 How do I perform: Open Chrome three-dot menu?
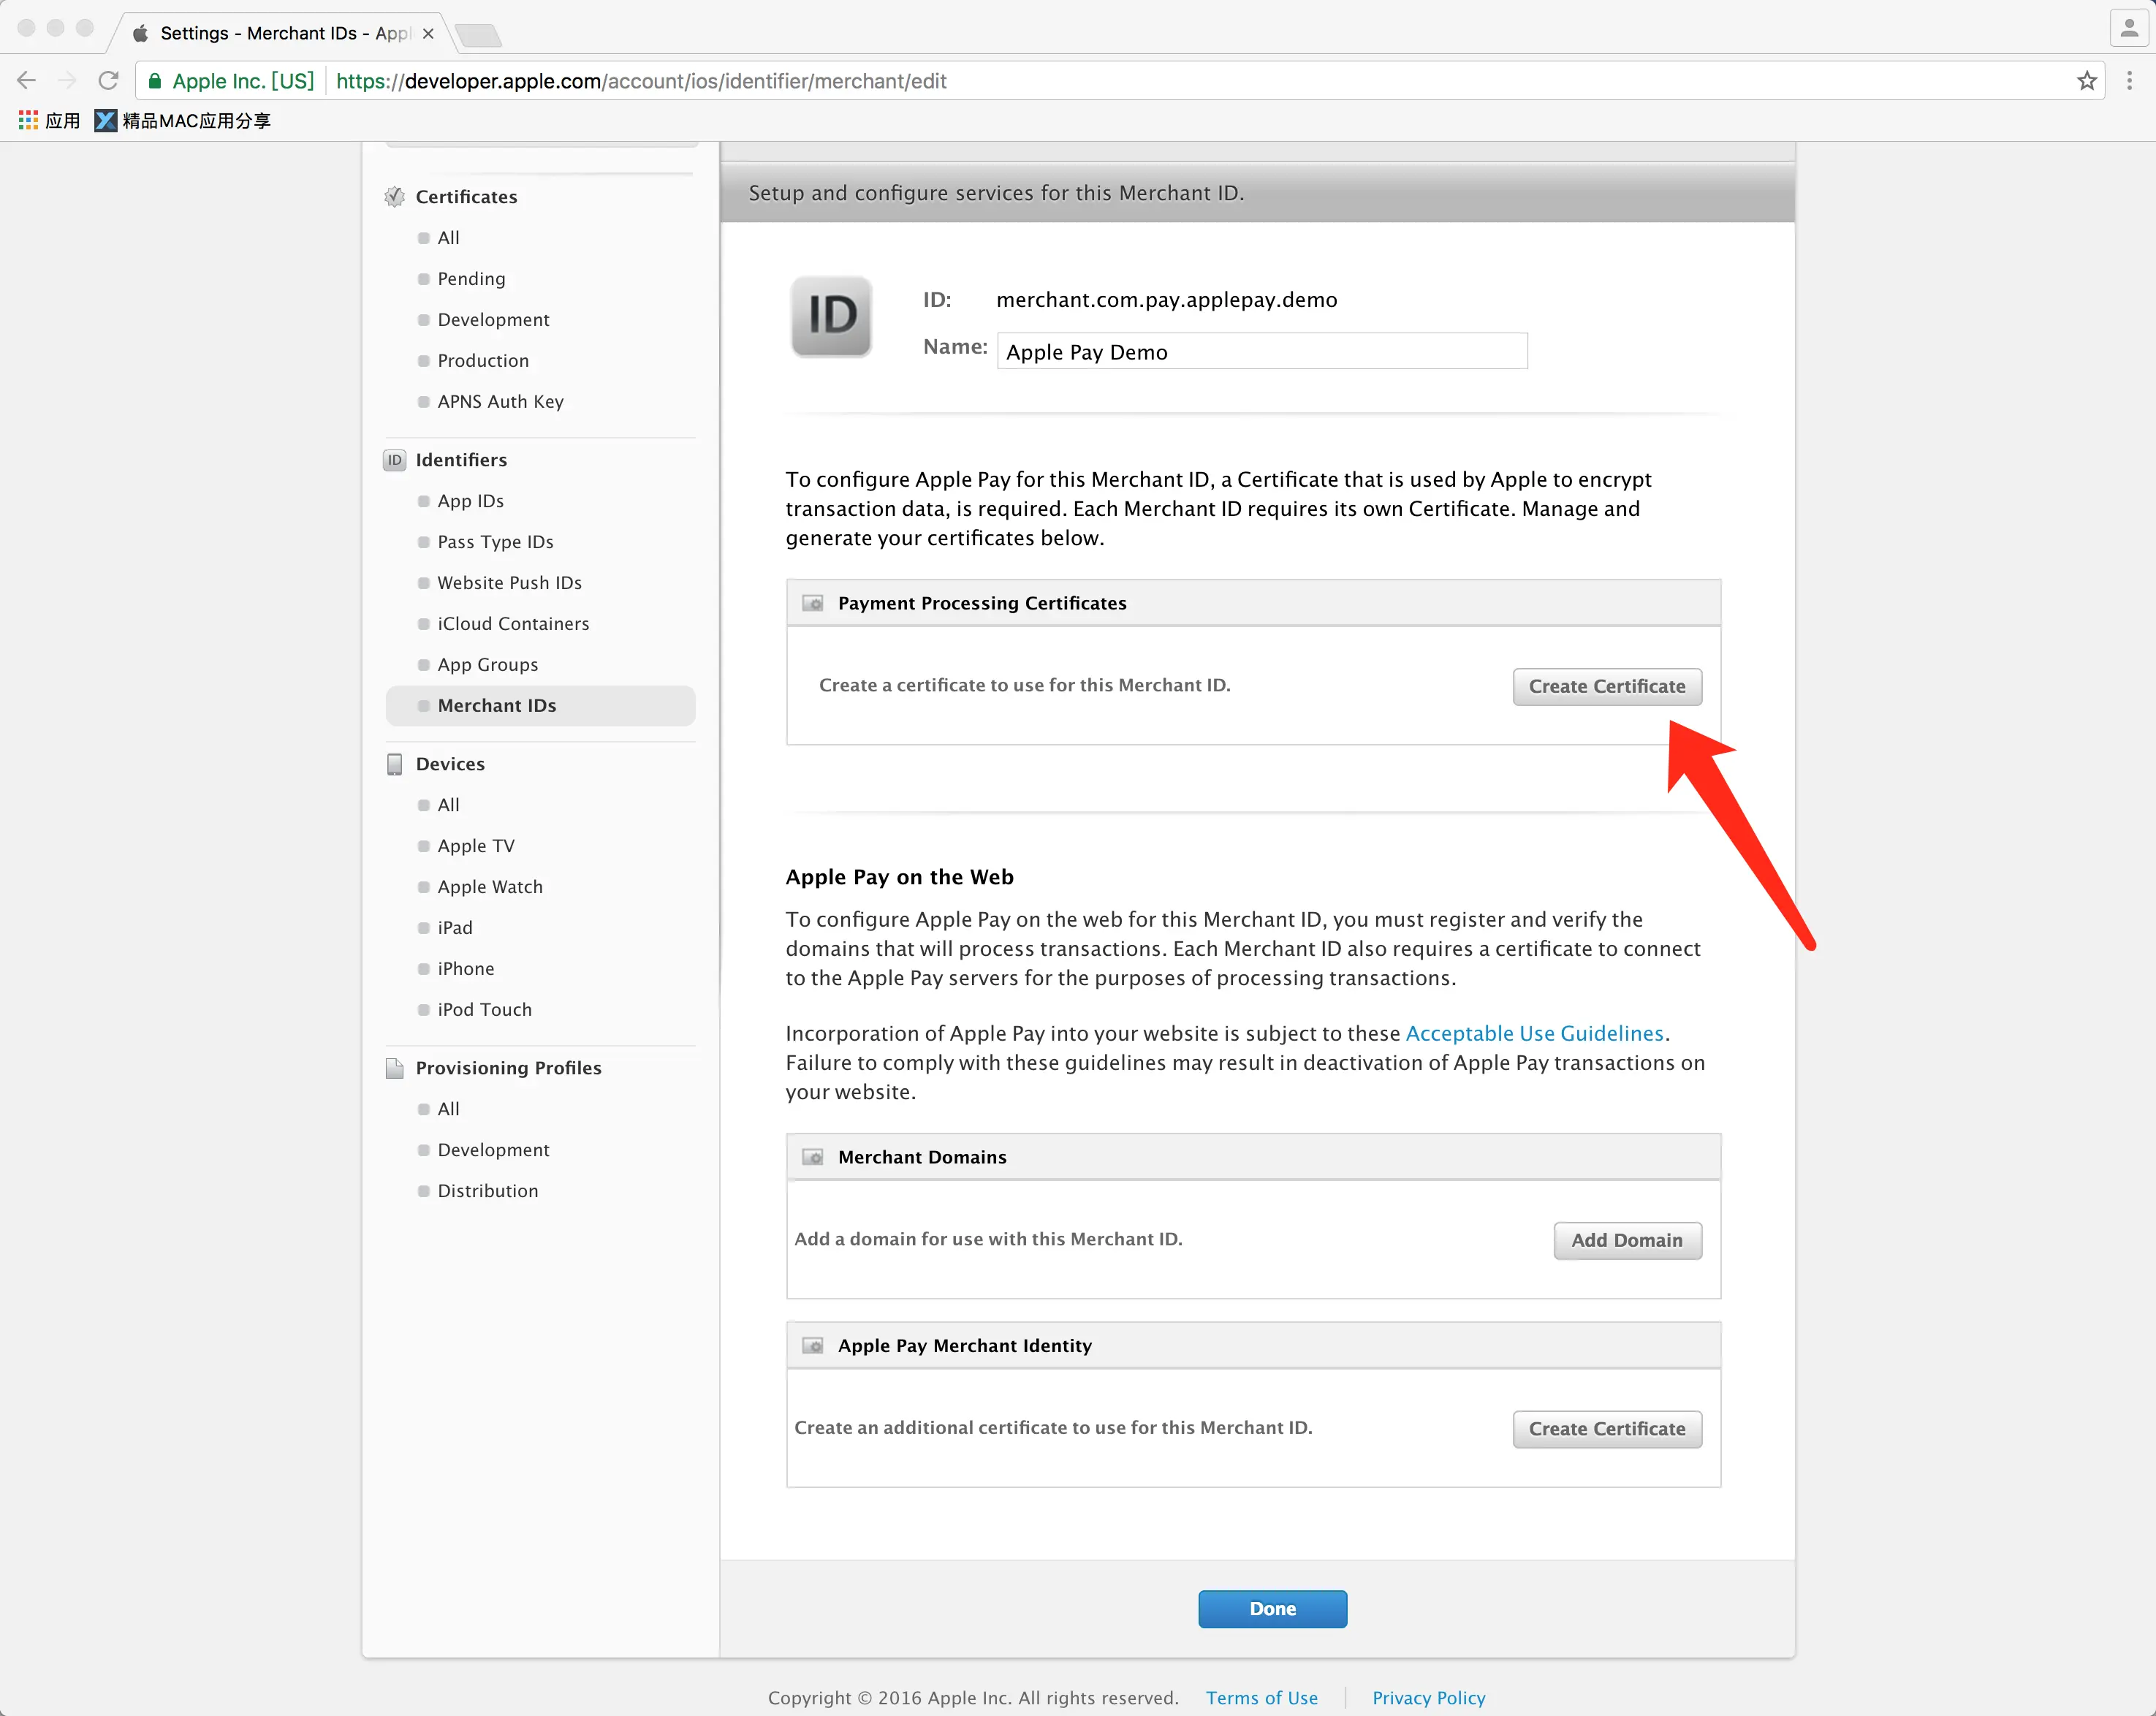pos(2129,81)
